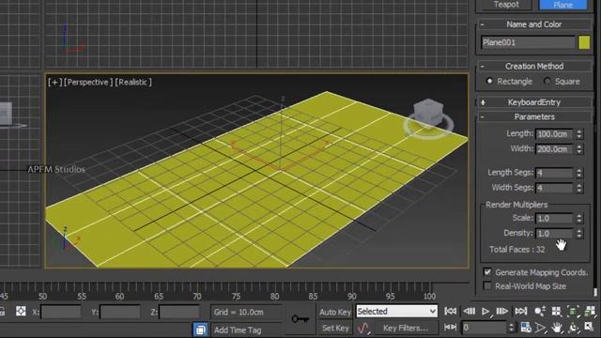Click Zoom Extents All tool

pyautogui.click(x=590, y=311)
